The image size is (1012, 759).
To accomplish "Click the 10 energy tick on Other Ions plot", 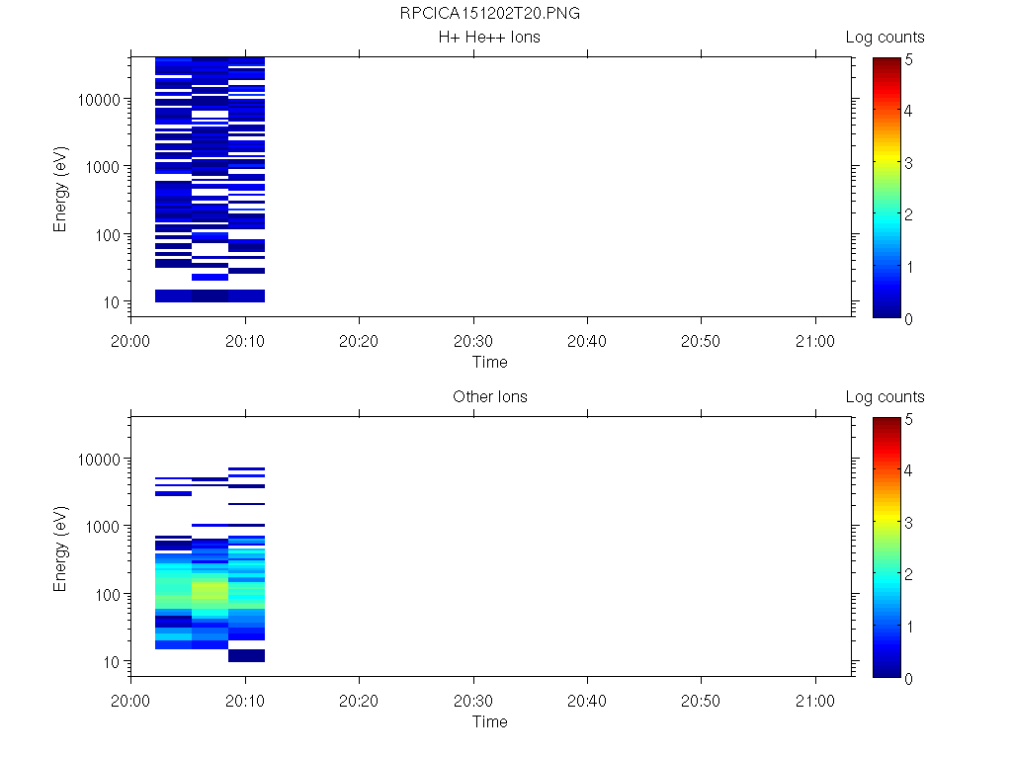I will [112, 662].
